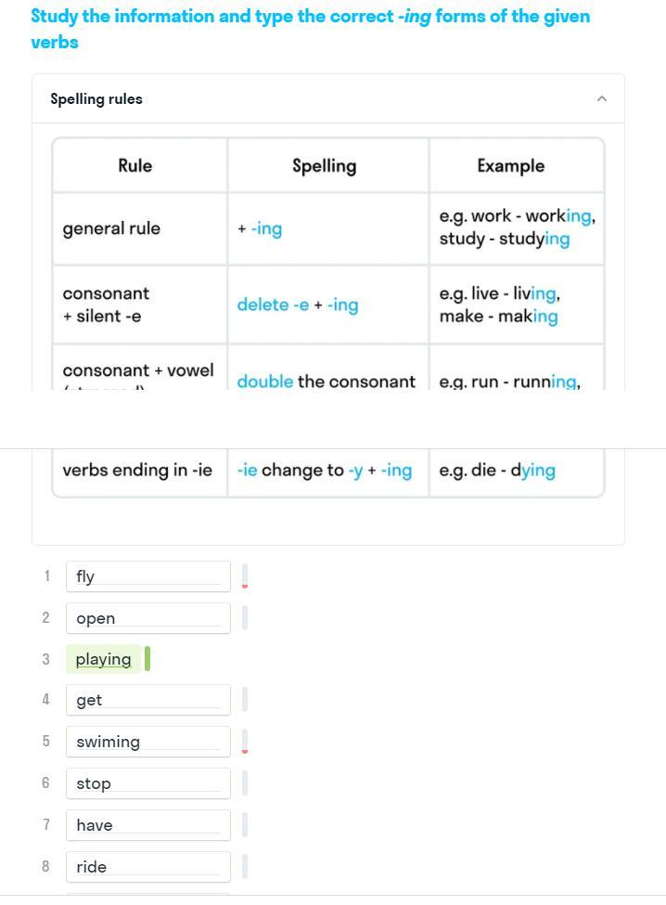Click the input field containing fly

[147, 576]
